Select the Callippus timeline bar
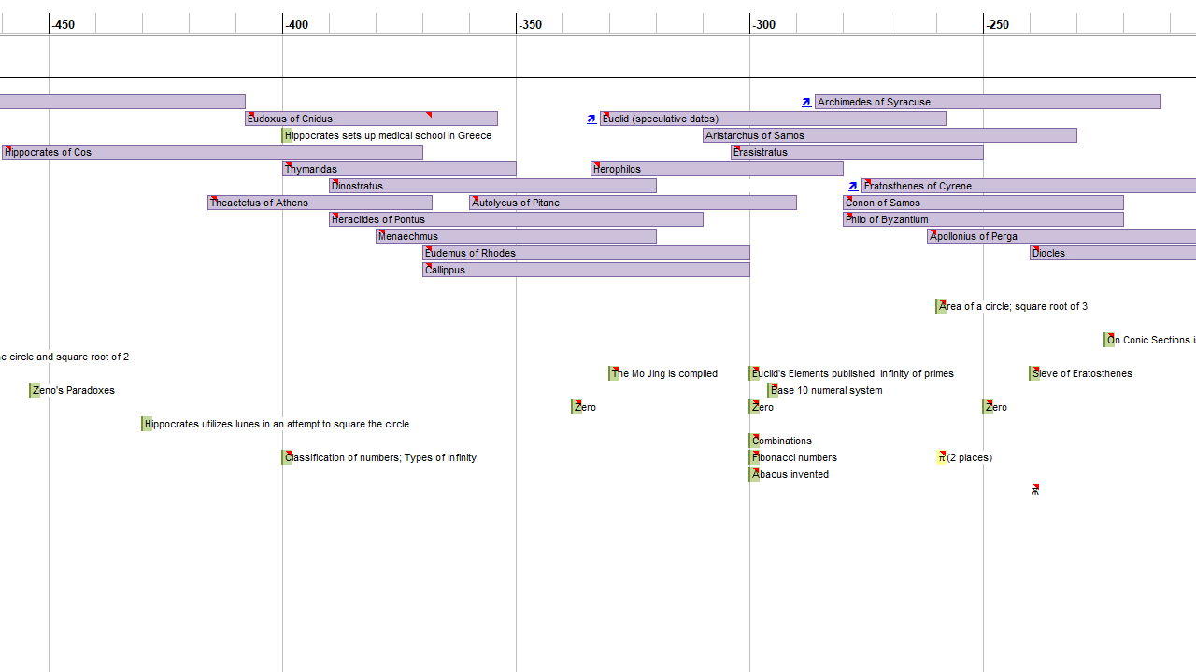Screen dimensions: 1196x672 (x=586, y=270)
